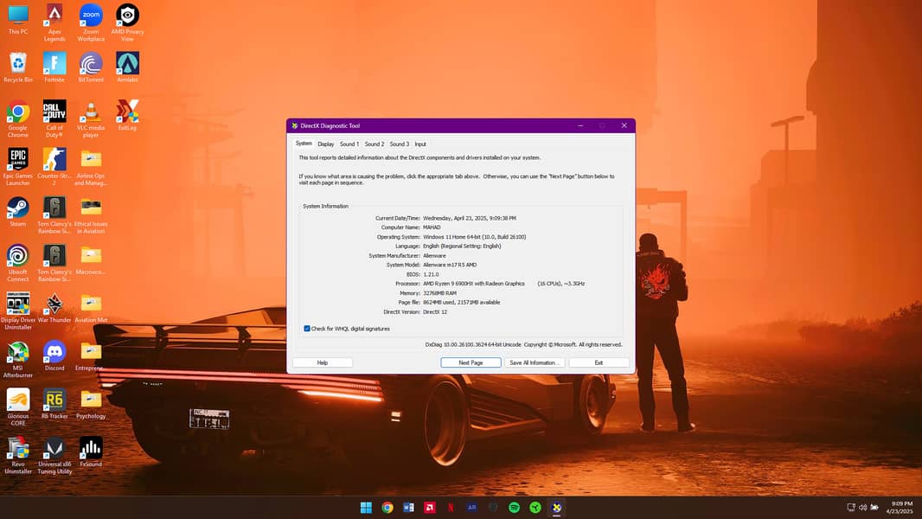
Task: Click the Help button in DirectX tool
Action: click(x=323, y=362)
